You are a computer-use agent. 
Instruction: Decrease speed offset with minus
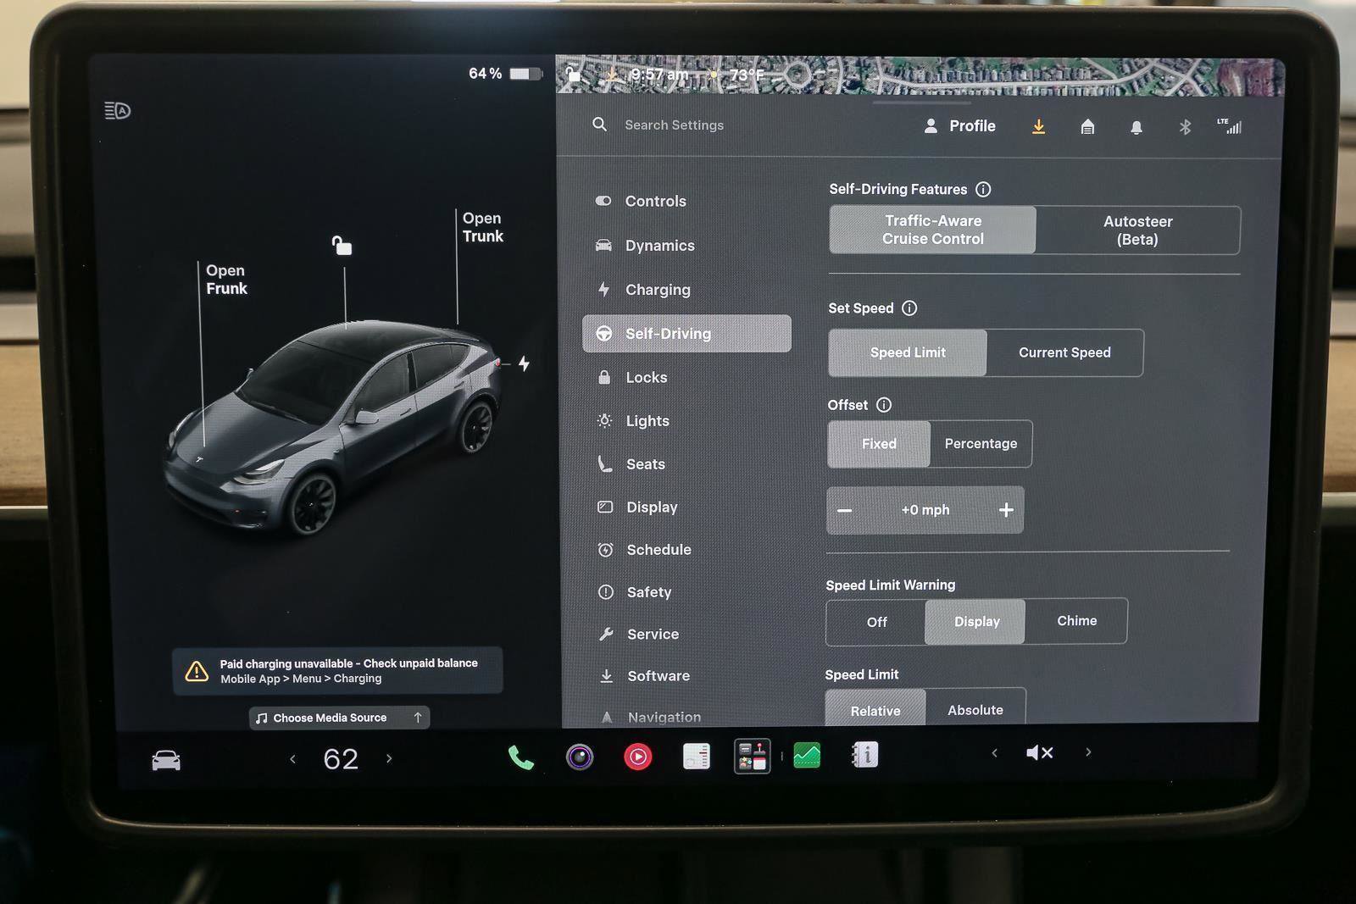(844, 511)
